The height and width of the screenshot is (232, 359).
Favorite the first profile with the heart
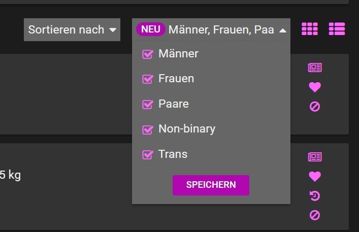point(315,87)
